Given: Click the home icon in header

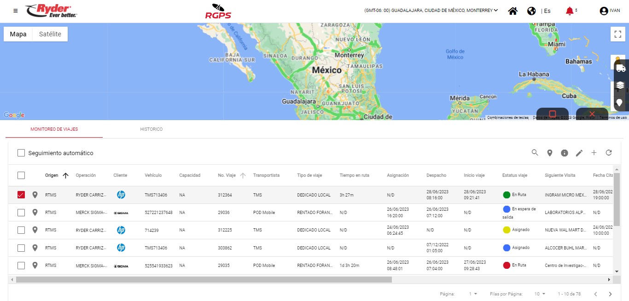Looking at the screenshot, I should pyautogui.click(x=513, y=11).
